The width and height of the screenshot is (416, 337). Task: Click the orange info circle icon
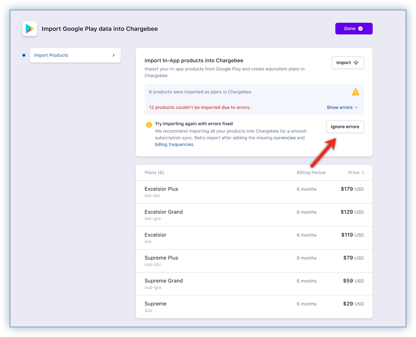tap(149, 125)
